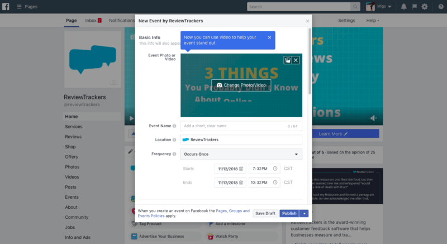Click the Watch Party option
Screen dimensions: 447x244
[x=241, y=236]
